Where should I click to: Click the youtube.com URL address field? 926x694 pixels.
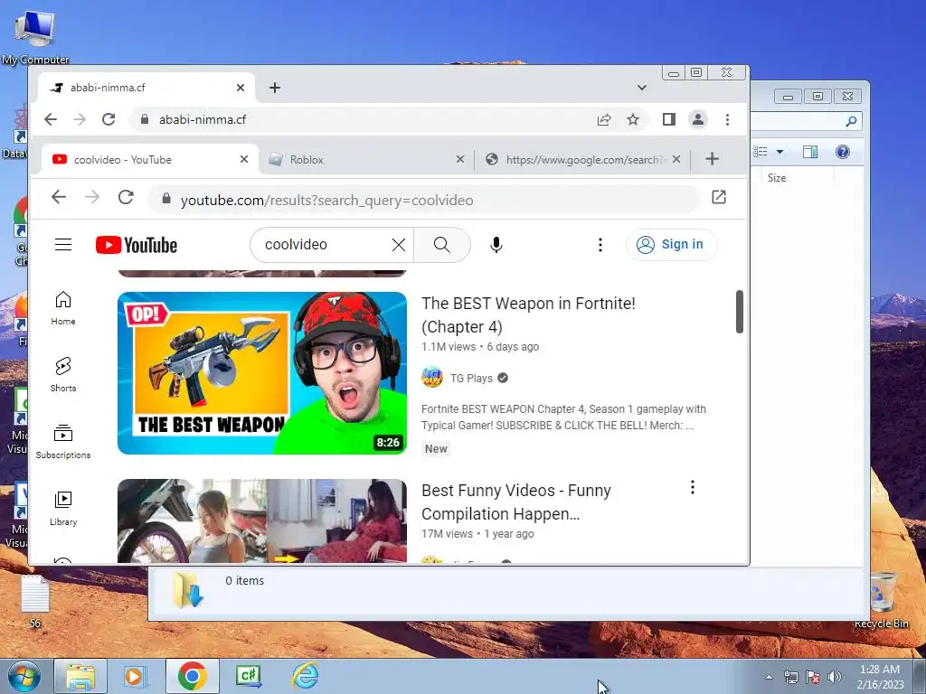pyautogui.click(x=423, y=200)
